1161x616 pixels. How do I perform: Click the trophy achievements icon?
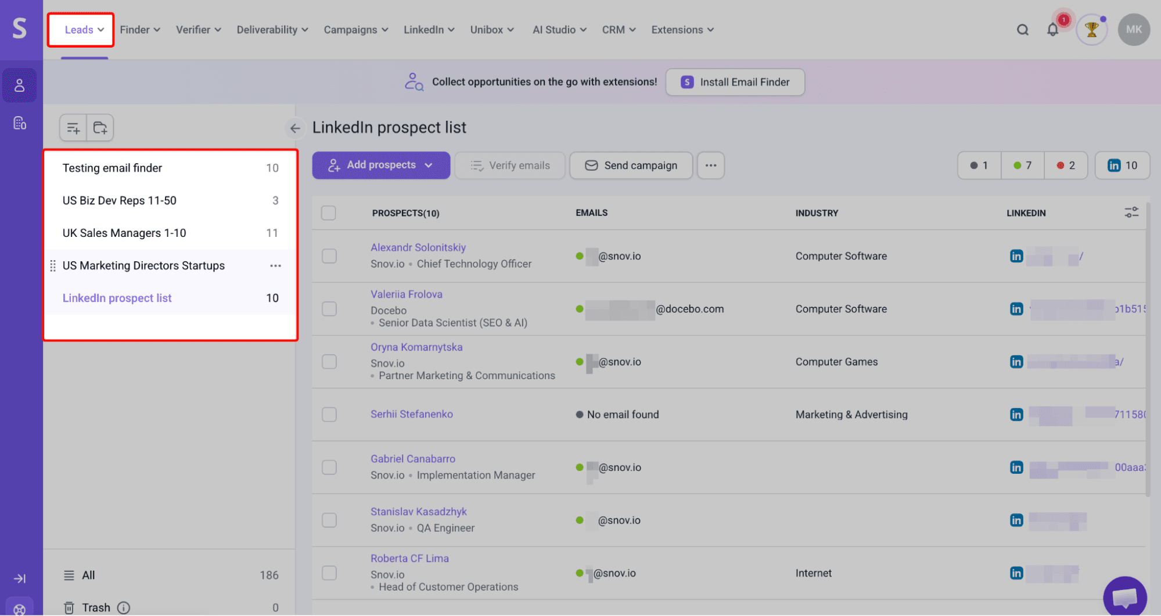click(x=1091, y=30)
